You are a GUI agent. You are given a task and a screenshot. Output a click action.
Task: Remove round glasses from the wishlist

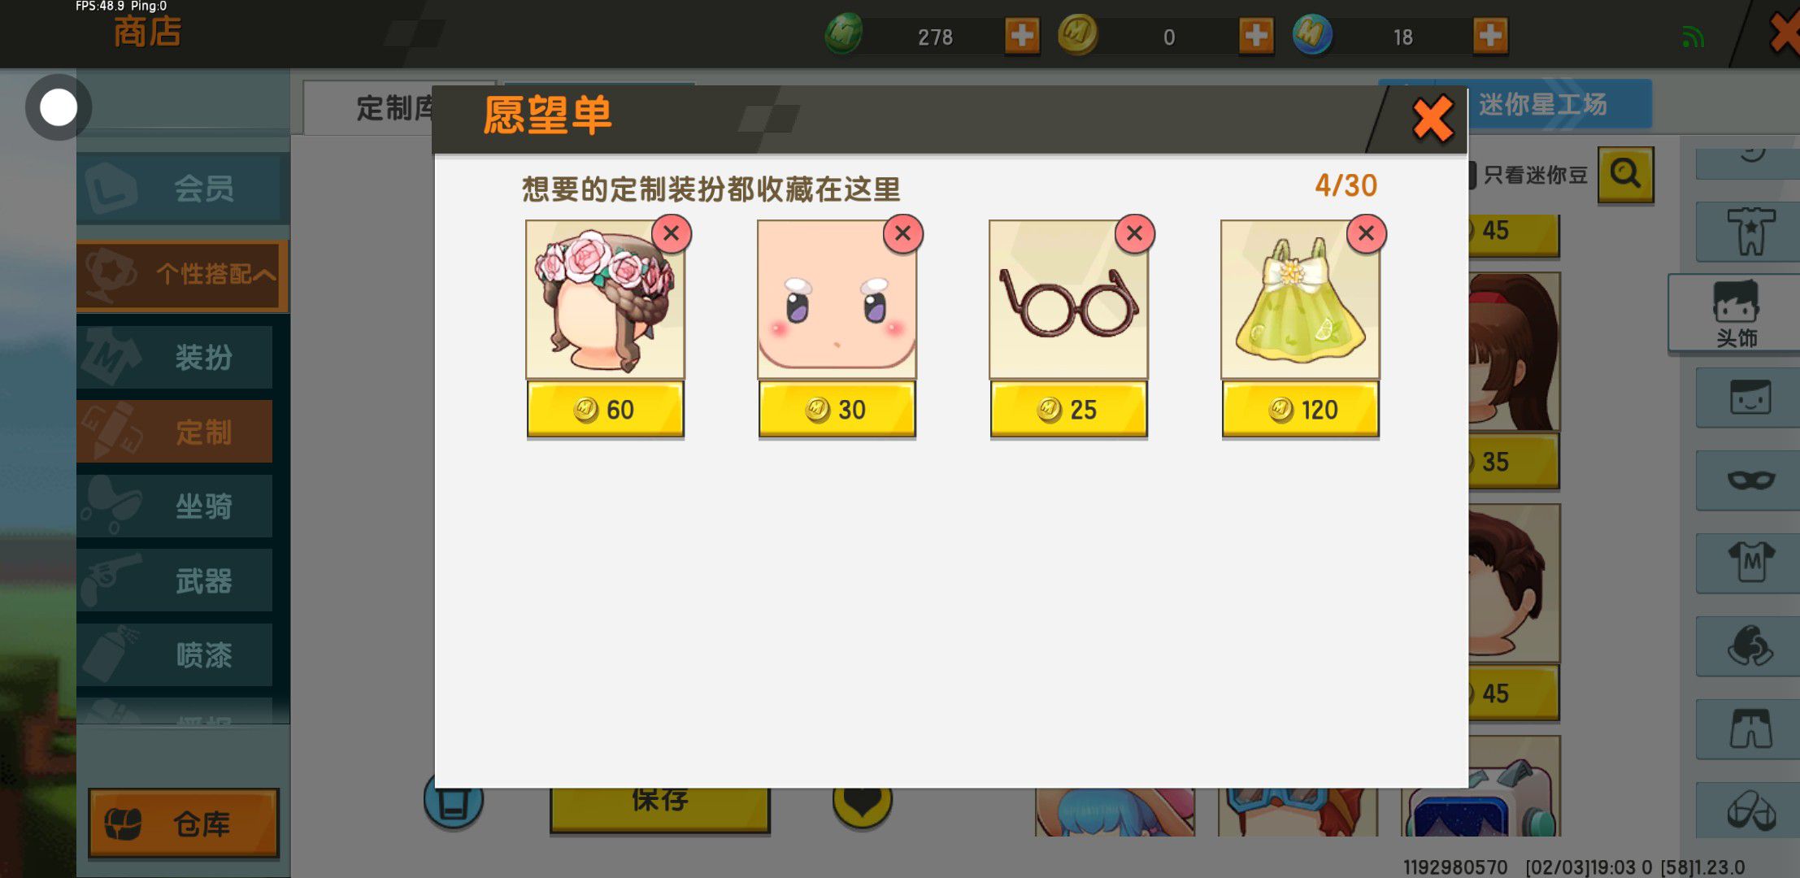(1134, 234)
